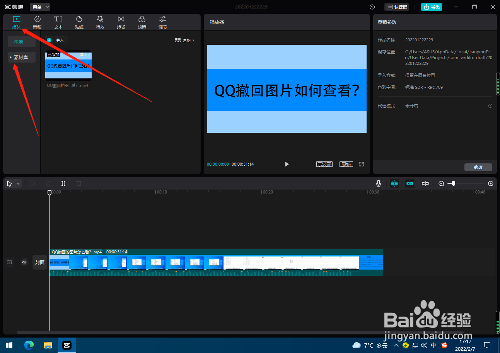Open Microsoft Edge from the taskbar

29,345
